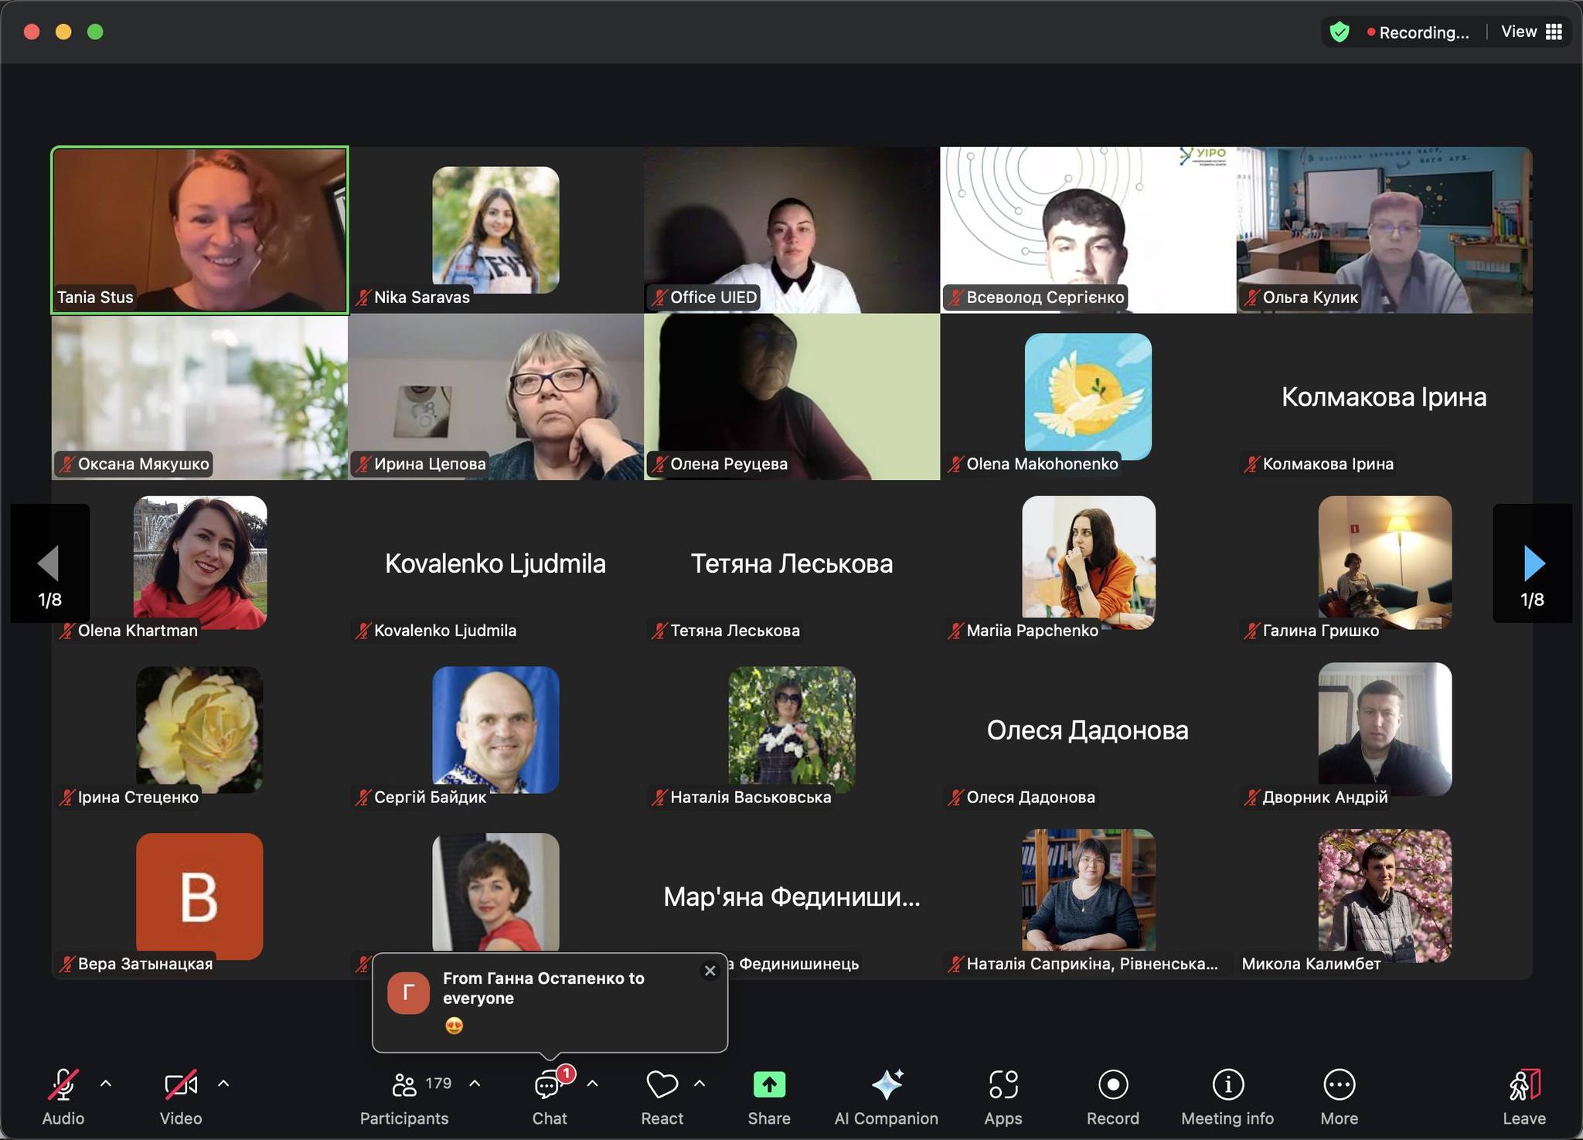Go to next gallery page with right arrow
Viewport: 1583px width, 1140px height.
click(x=1533, y=563)
